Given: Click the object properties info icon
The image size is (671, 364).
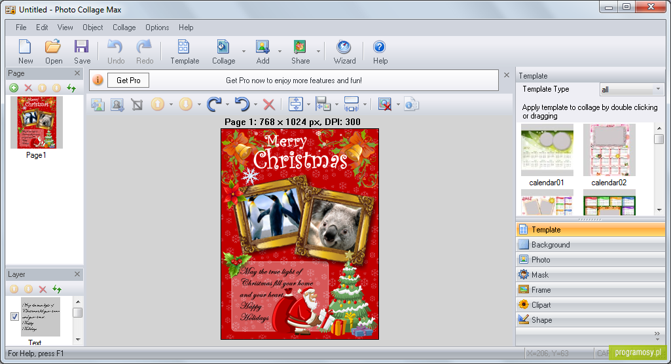Looking at the screenshot, I should (x=411, y=104).
